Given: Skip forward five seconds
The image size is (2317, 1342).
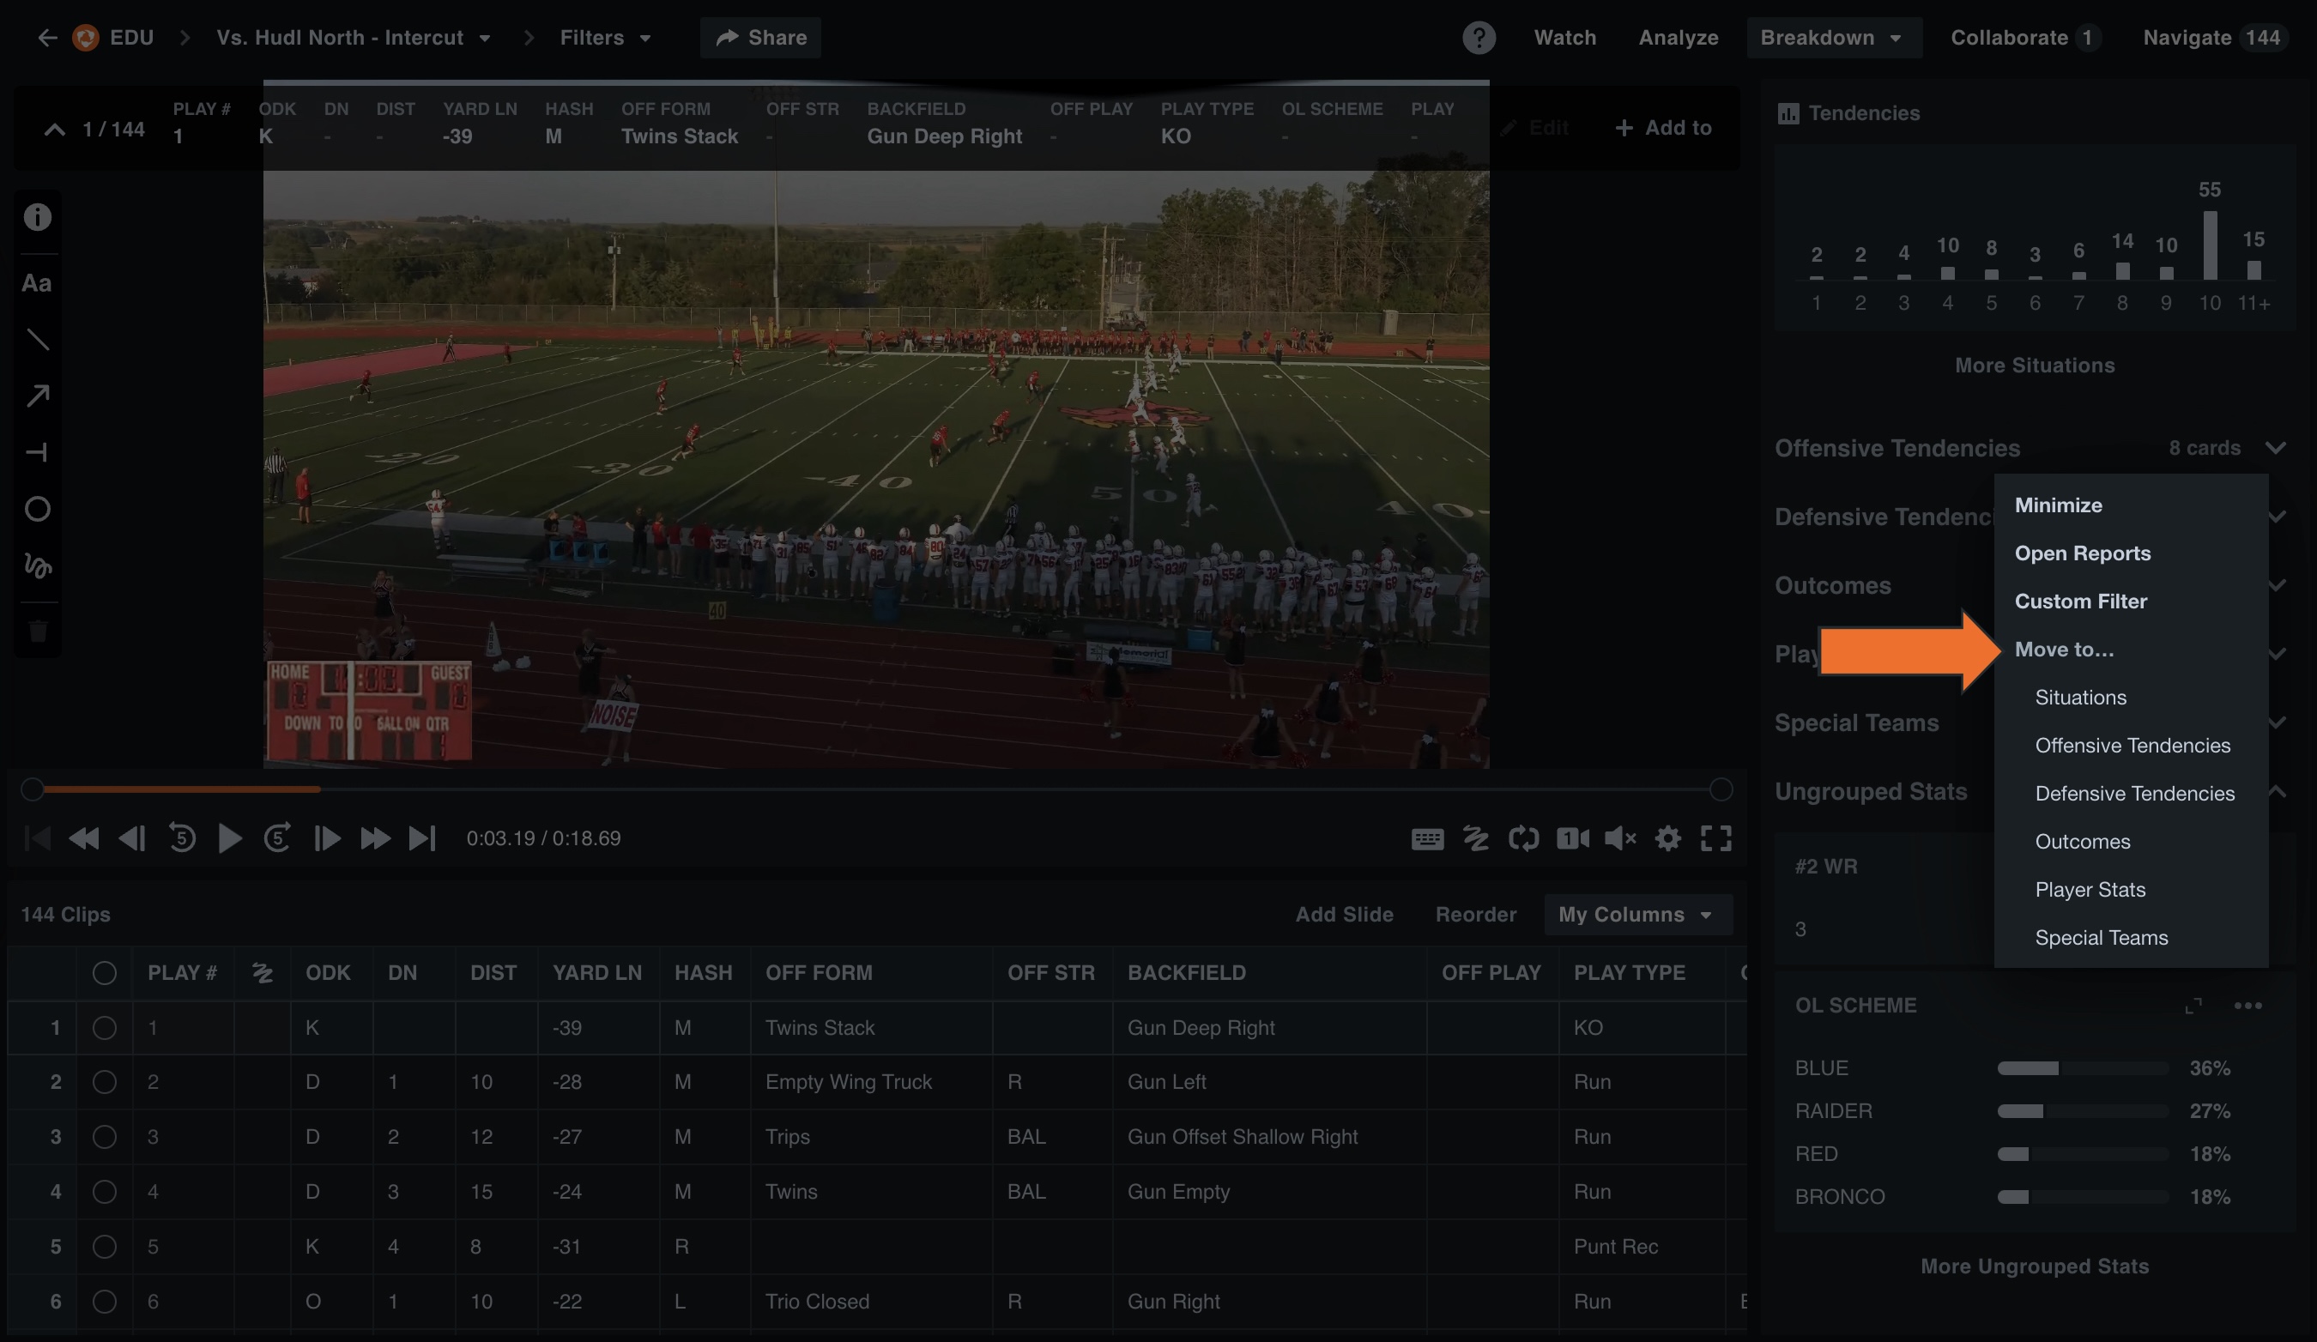Looking at the screenshot, I should pos(278,838).
